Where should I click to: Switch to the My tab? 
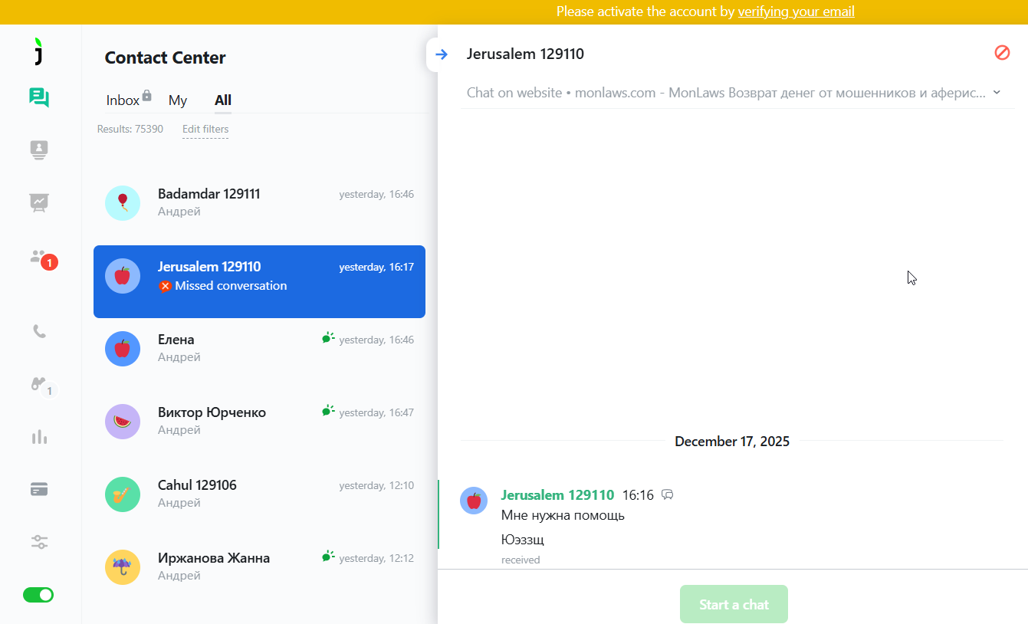coord(178,100)
